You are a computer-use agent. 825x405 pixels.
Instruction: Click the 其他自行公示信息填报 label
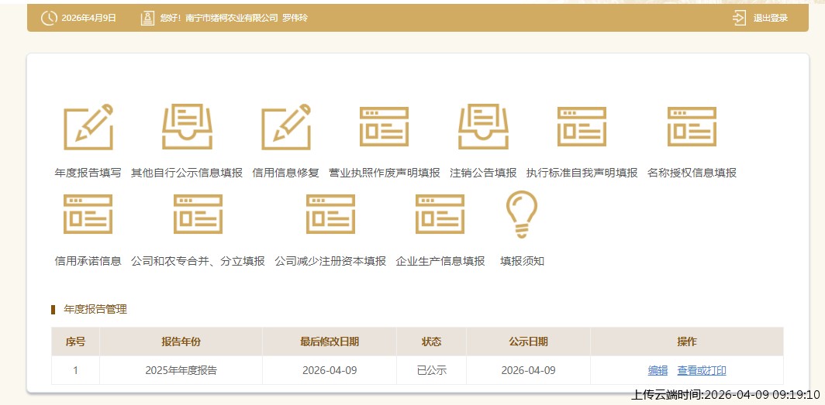click(187, 173)
